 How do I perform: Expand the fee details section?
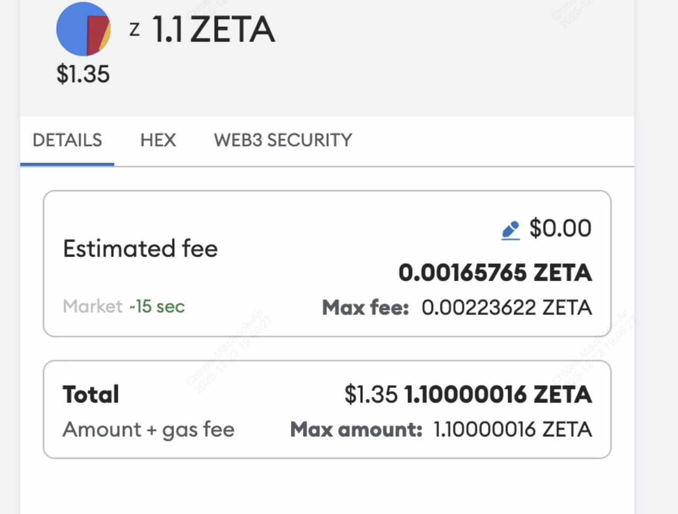coord(327,262)
